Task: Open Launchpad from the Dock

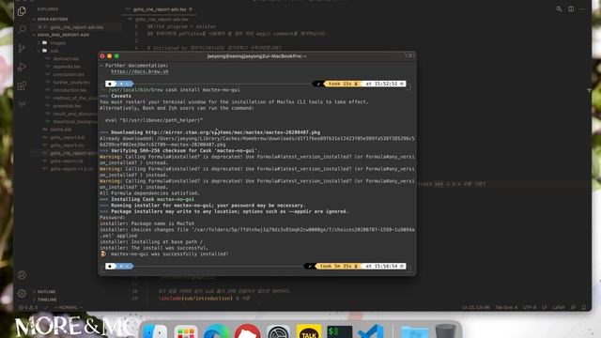Action: (186, 331)
